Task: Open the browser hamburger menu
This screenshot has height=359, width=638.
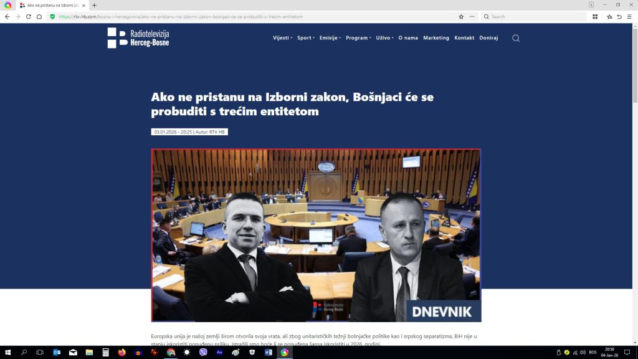Action: [x=629, y=17]
